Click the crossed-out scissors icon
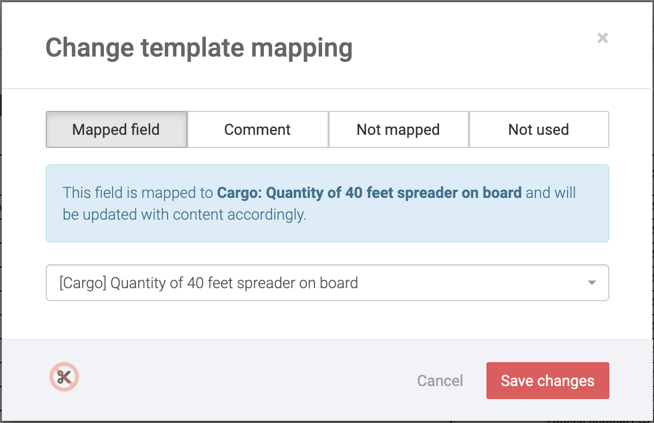The width and height of the screenshot is (654, 423). click(64, 377)
